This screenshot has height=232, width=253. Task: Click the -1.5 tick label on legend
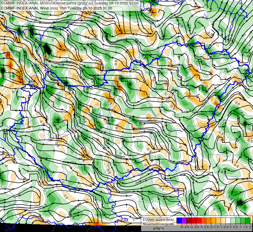pyautogui.click(x=216, y=227)
